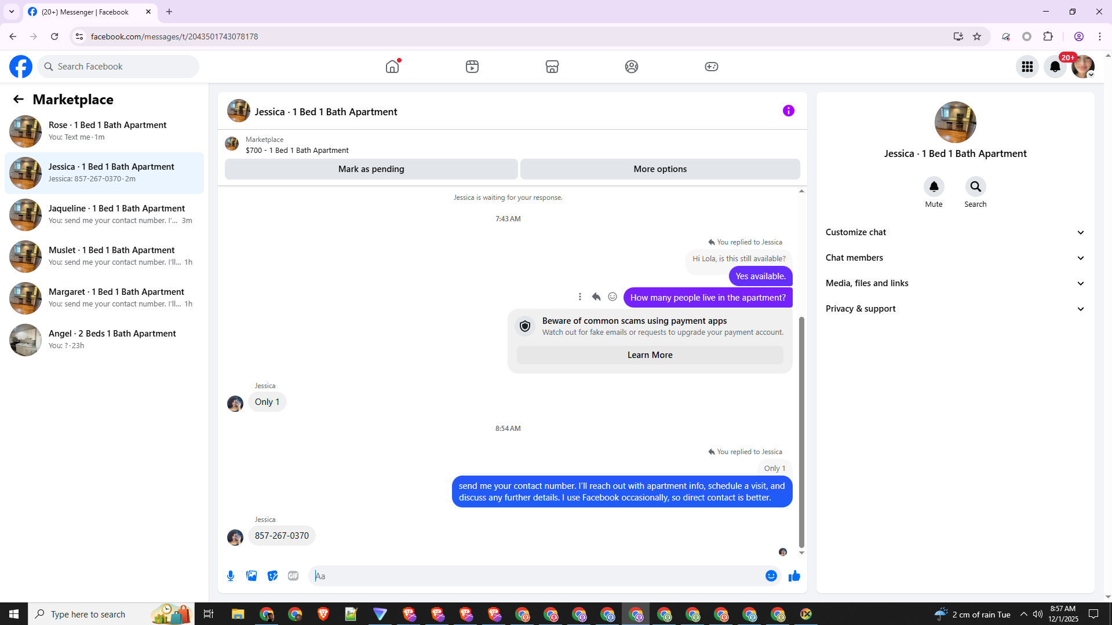Open conversation information icon
Image resolution: width=1112 pixels, height=625 pixels.
789,111
